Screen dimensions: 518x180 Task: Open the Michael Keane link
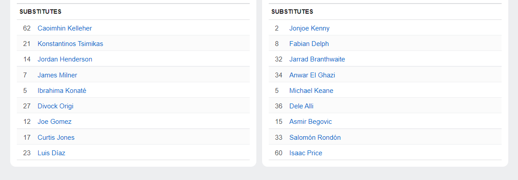[311, 91]
